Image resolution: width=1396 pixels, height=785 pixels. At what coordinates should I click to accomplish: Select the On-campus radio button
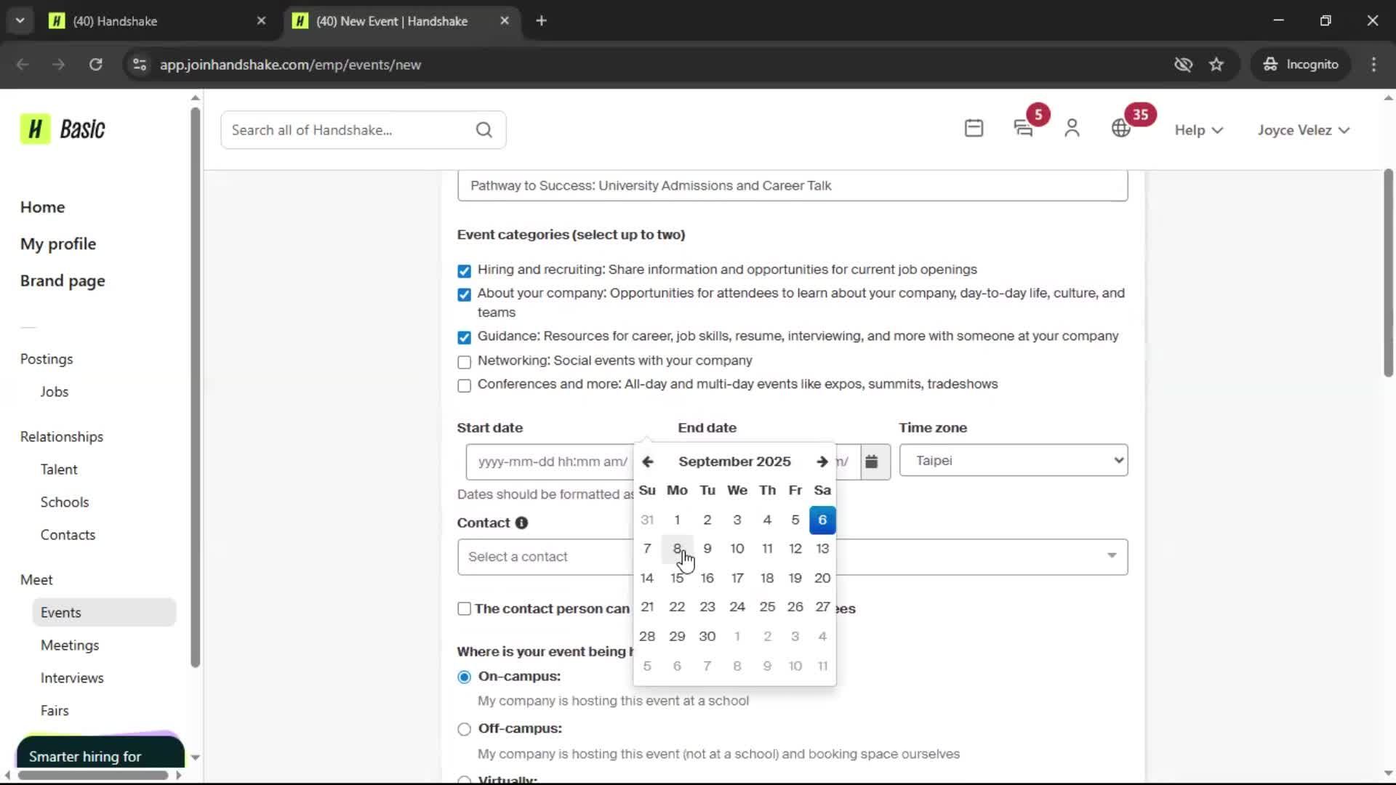[x=464, y=677]
